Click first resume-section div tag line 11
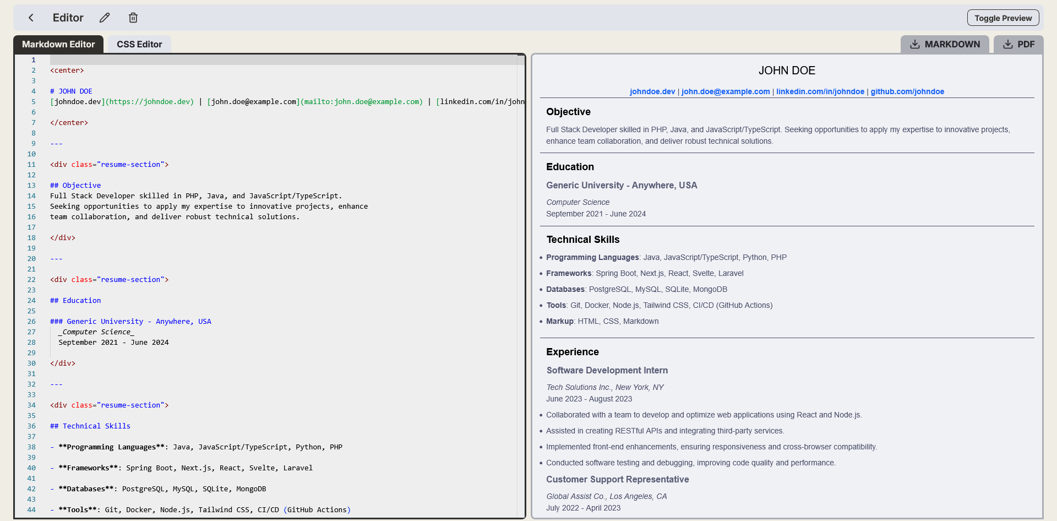This screenshot has width=1057, height=521. coord(109,165)
